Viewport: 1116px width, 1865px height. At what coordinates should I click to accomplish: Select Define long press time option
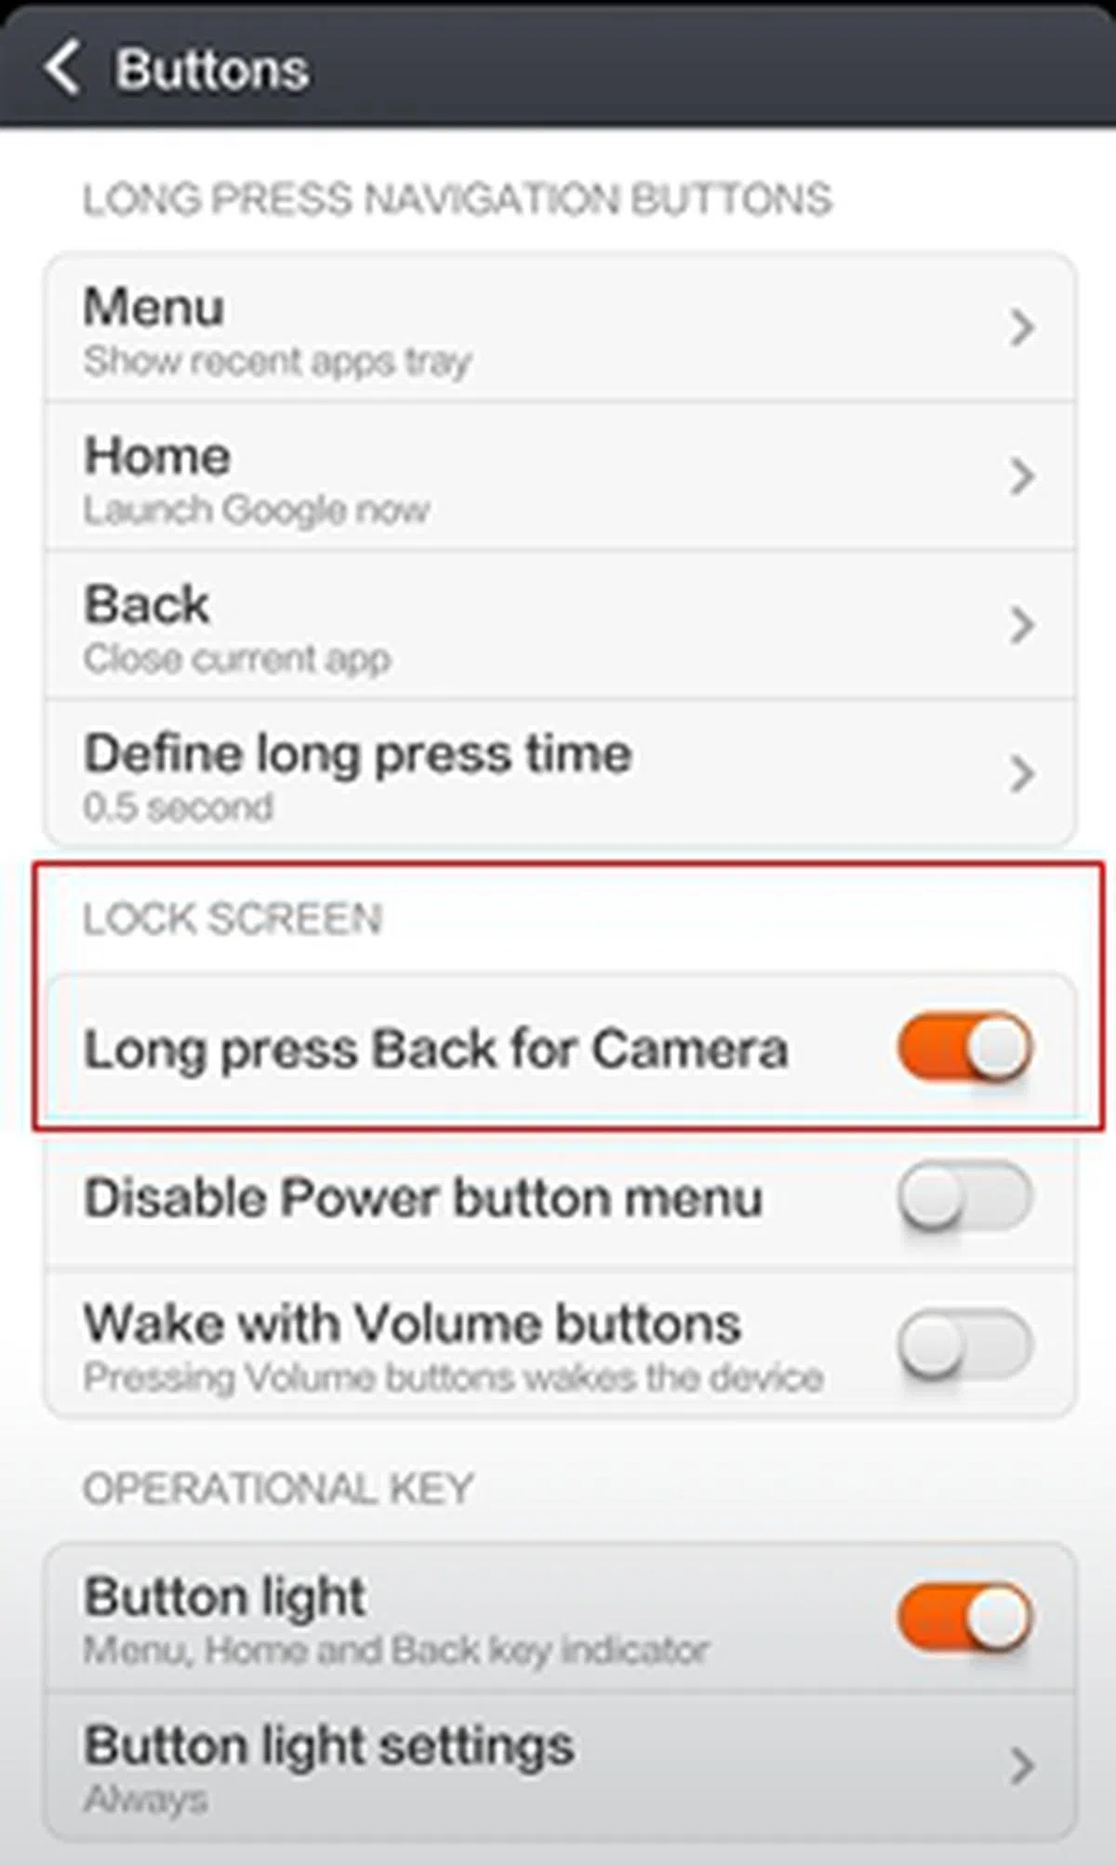pos(560,774)
